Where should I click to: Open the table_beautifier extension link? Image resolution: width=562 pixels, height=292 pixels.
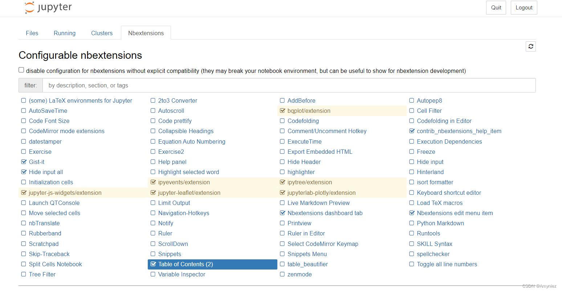pyautogui.click(x=308, y=264)
